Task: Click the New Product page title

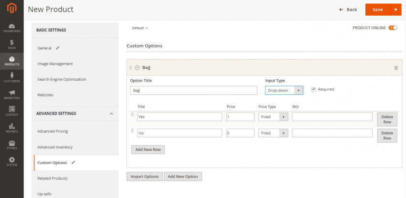Action: tap(51, 10)
